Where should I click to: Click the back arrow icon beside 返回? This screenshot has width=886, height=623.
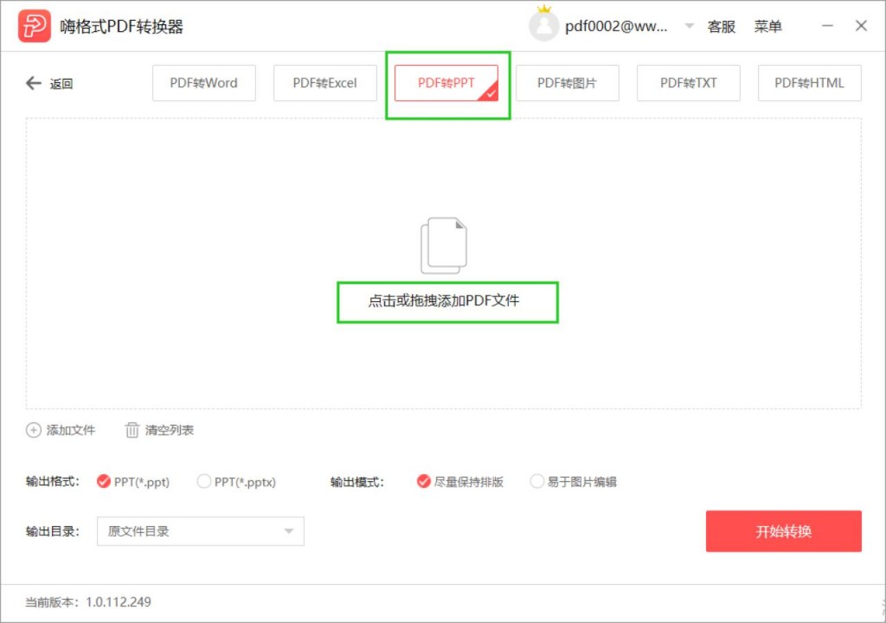(34, 84)
